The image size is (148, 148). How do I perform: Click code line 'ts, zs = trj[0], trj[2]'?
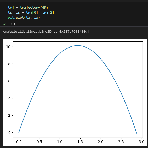tap(31, 13)
